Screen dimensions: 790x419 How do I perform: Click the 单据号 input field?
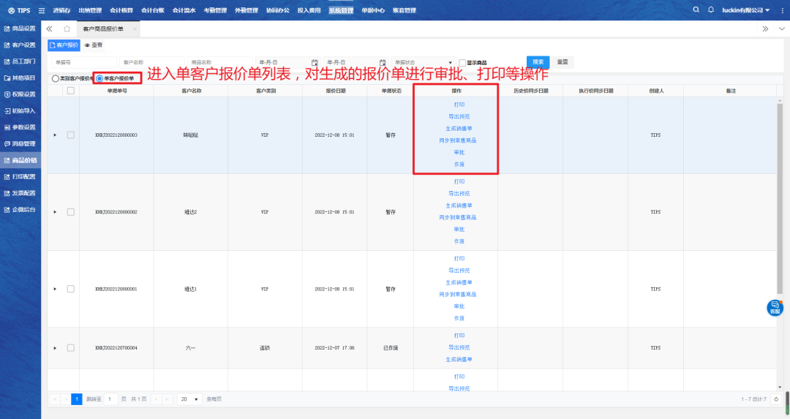82,62
